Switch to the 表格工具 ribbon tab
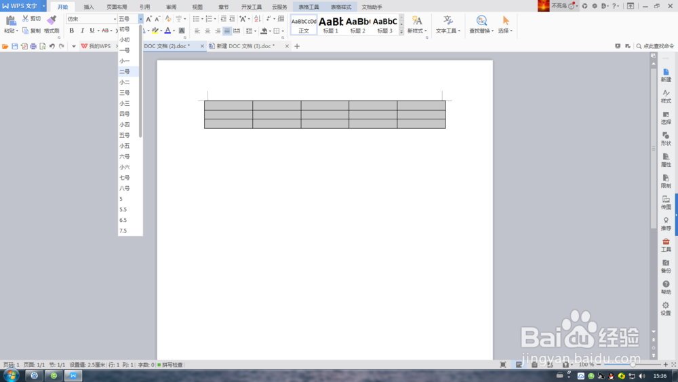Image resolution: width=678 pixels, height=382 pixels. tap(308, 7)
